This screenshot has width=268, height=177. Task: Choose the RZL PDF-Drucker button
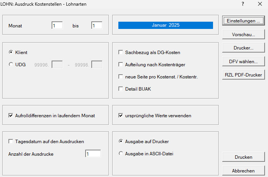pos(243,75)
